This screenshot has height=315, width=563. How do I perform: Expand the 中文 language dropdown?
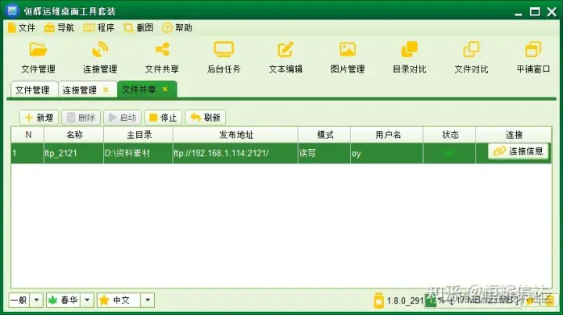(x=148, y=300)
